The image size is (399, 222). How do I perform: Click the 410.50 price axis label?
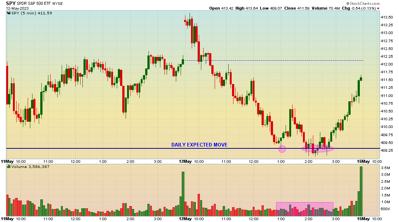[387, 111]
